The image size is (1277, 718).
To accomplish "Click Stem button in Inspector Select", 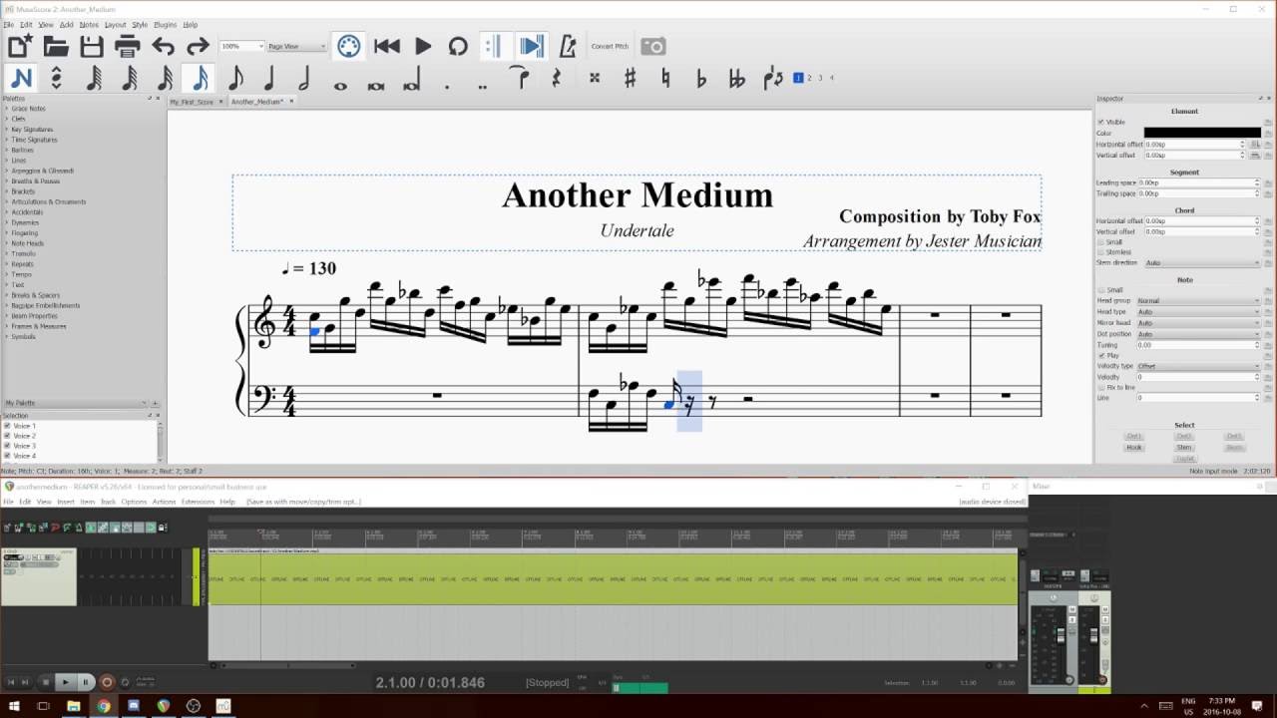I will coord(1184,448).
